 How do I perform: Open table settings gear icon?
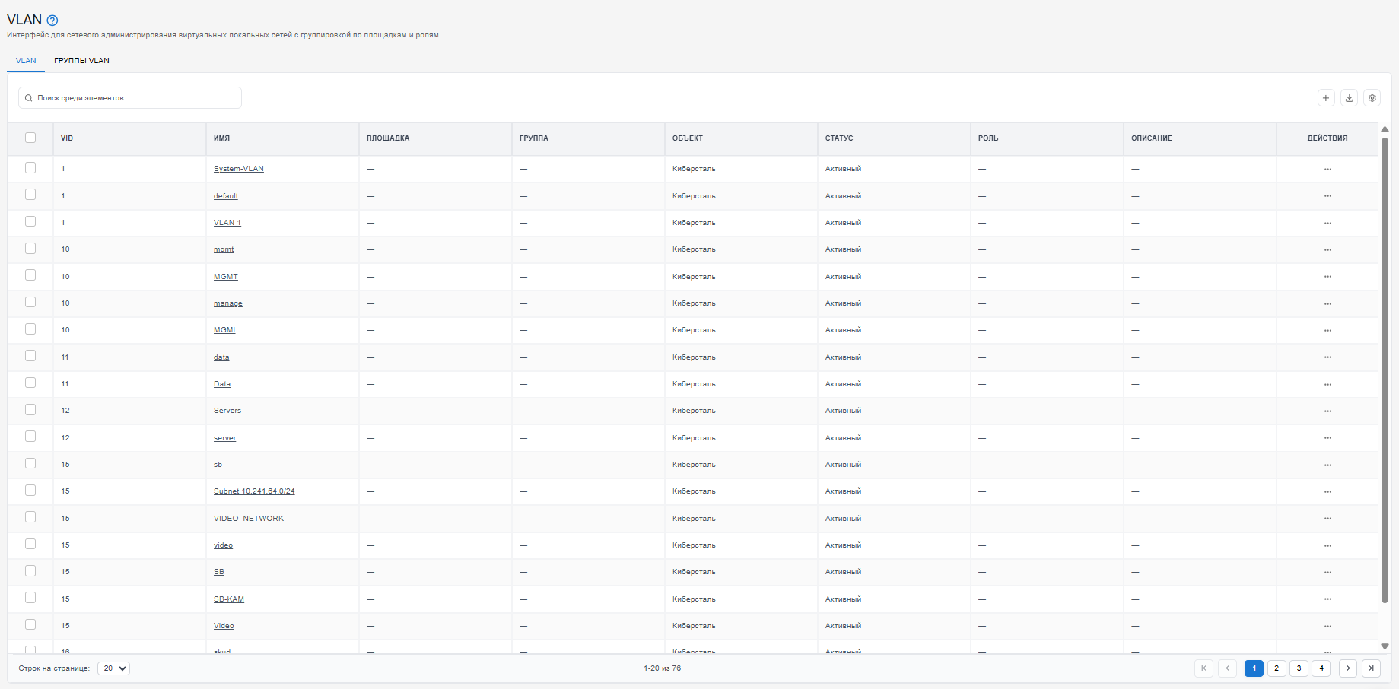tap(1372, 98)
